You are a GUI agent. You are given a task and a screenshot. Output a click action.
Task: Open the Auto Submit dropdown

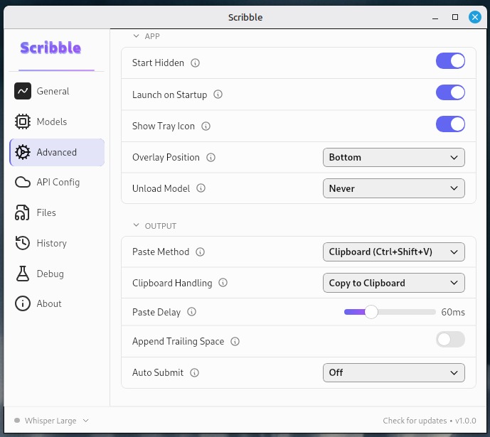(394, 373)
